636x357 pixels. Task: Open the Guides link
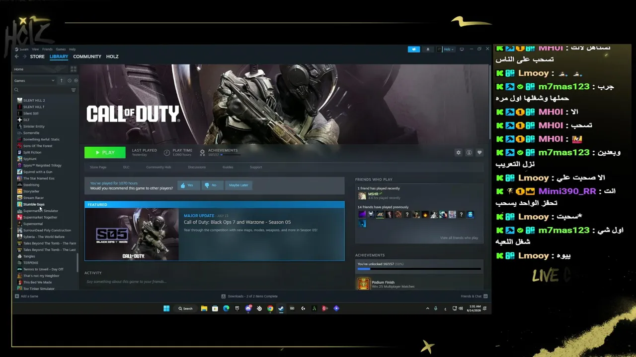[228, 167]
